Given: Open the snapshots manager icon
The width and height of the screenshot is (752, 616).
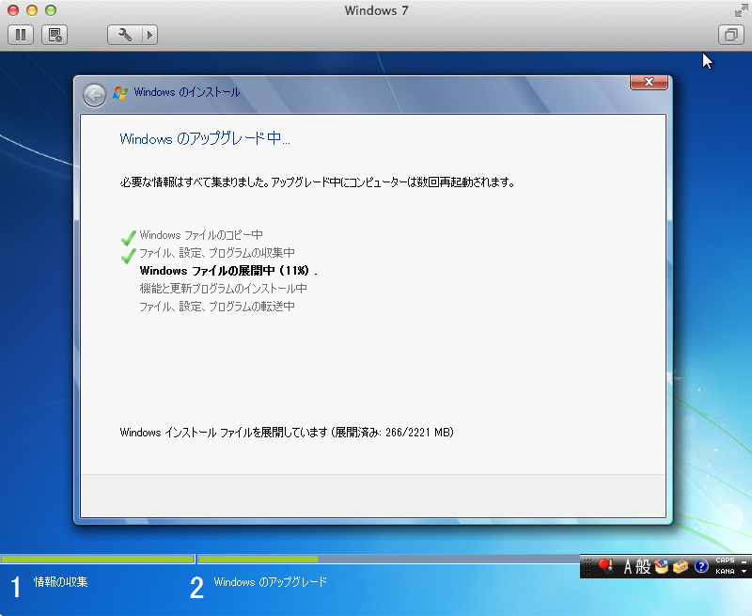Looking at the screenshot, I should tap(55, 35).
